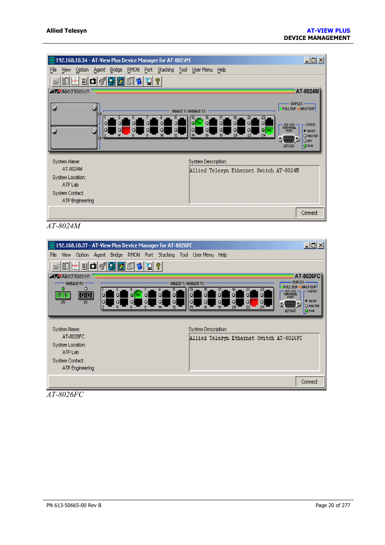The height and width of the screenshot is (545, 385).
Task: Click the camera icon in AT-8026FC toolbar
Action: (x=93, y=266)
